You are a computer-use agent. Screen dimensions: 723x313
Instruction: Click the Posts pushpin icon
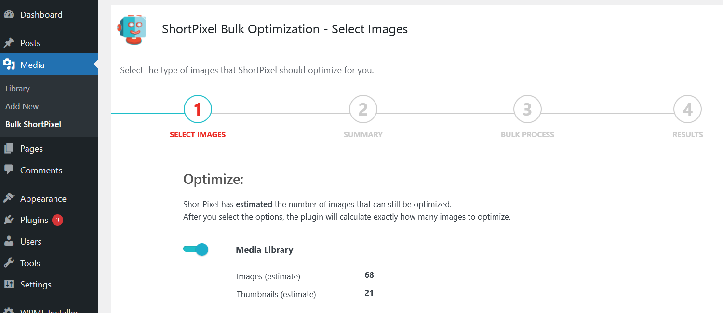pos(9,43)
